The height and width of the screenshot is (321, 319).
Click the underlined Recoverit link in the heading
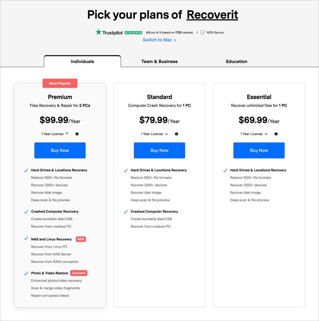[212, 14]
